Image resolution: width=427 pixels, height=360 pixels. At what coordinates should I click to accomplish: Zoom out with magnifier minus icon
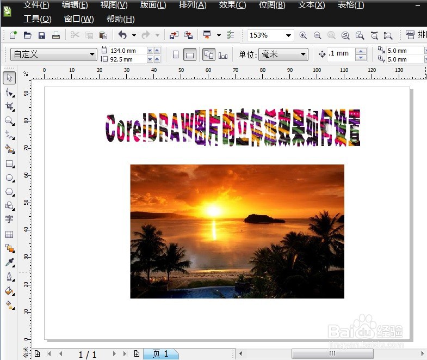317,35
